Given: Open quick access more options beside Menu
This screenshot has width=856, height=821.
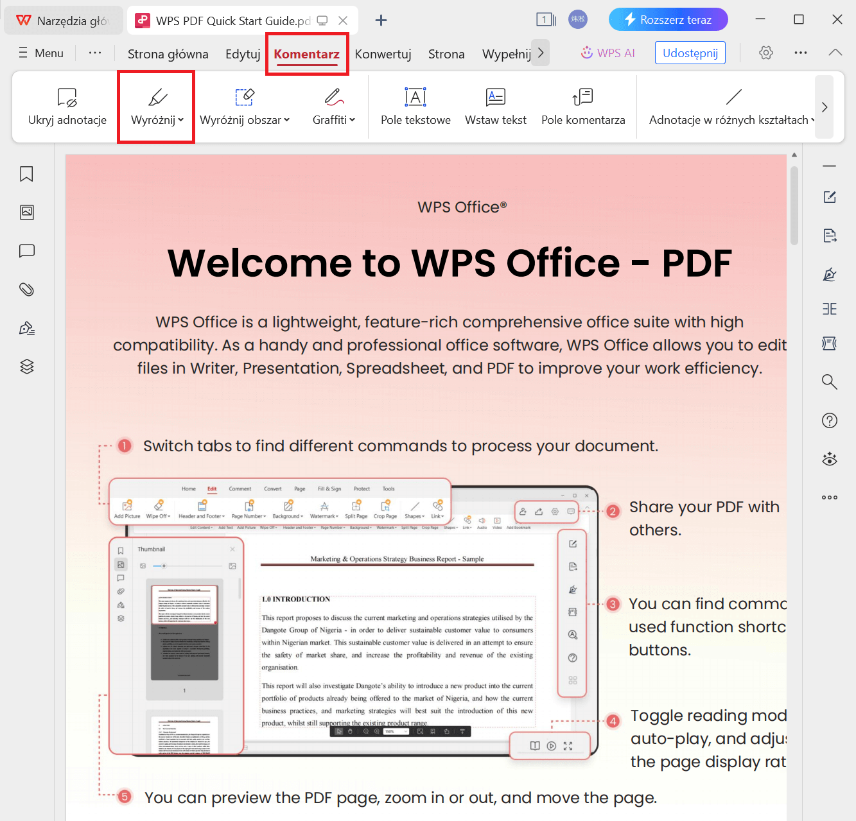Looking at the screenshot, I should coord(95,53).
